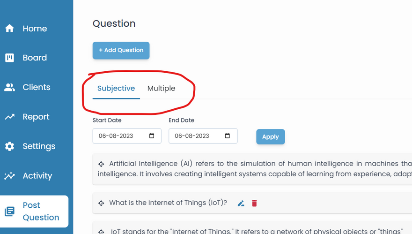The image size is (412, 234).
Task: Open the End Date calendar picker
Action: [x=228, y=136]
